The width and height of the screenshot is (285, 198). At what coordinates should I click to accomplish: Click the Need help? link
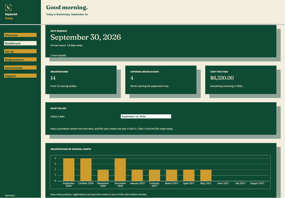coord(10,196)
